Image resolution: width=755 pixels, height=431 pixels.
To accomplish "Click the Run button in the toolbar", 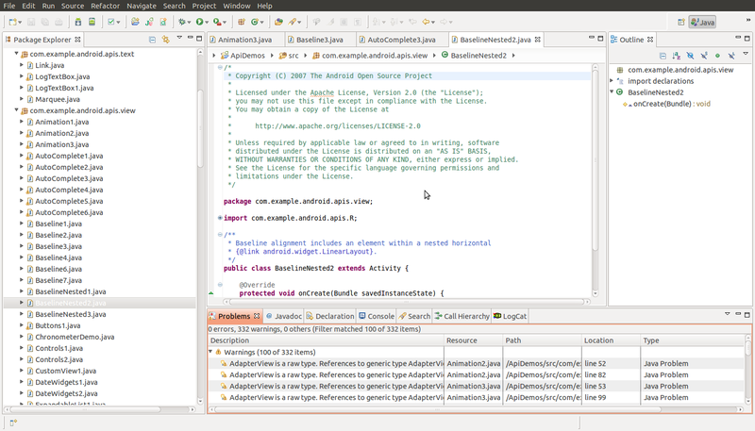I will click(199, 21).
